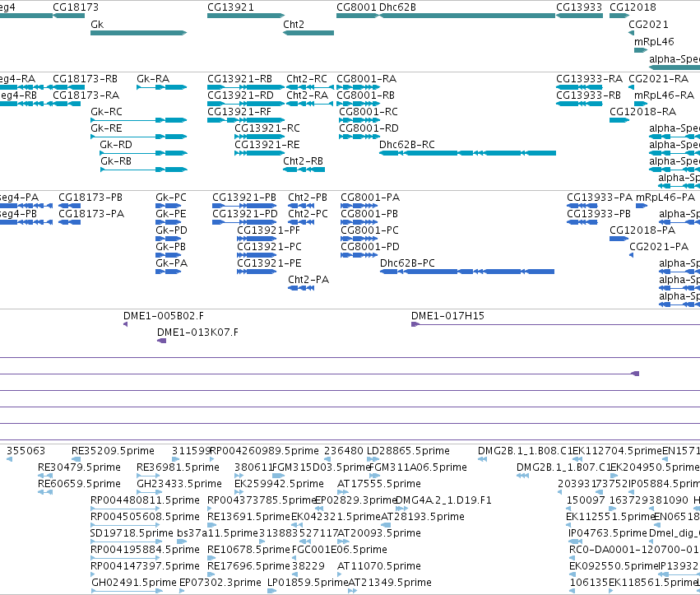Click the CG12018 gene label
This screenshot has height=595, width=700.
coord(633,7)
